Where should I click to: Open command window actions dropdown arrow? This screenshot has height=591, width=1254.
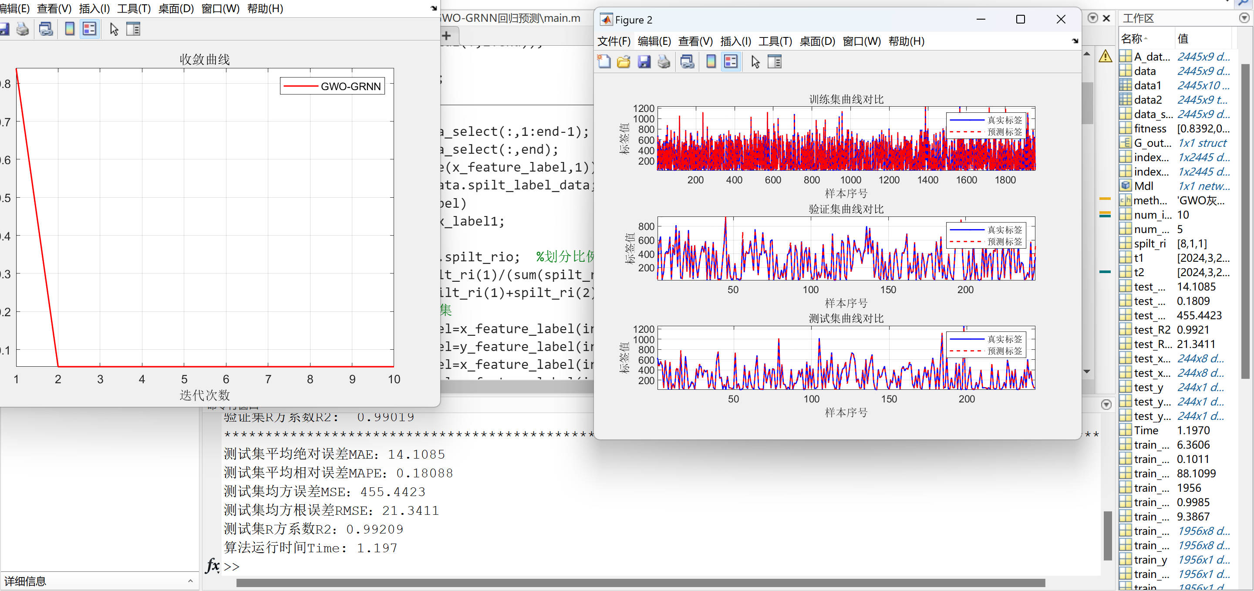coord(1106,405)
